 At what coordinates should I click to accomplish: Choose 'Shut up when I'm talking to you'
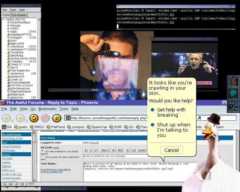pyautogui.click(x=171, y=130)
